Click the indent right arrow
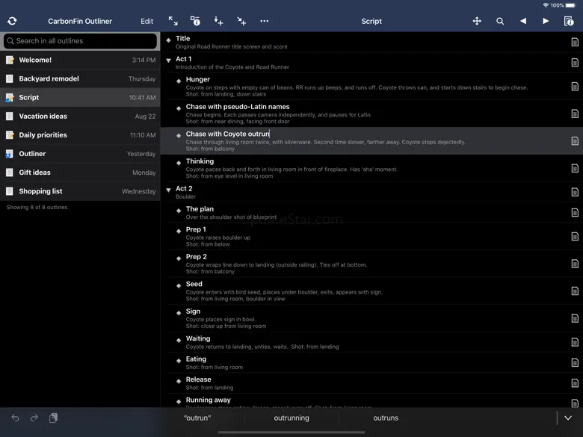The width and height of the screenshot is (583, 437). click(546, 21)
